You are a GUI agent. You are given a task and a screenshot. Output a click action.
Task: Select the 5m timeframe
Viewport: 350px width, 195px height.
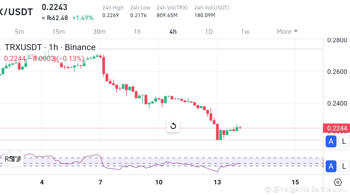coord(19,31)
